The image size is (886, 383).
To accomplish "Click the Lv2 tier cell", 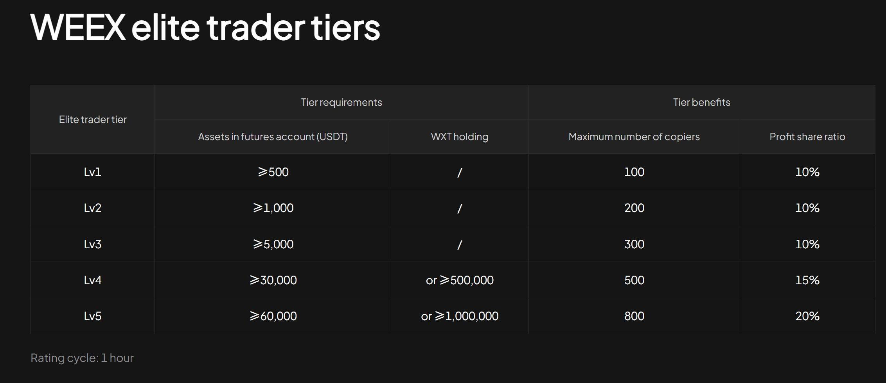I will (x=93, y=208).
